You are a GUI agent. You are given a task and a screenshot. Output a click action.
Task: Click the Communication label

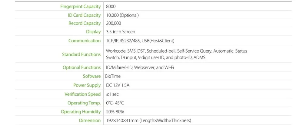85,41
